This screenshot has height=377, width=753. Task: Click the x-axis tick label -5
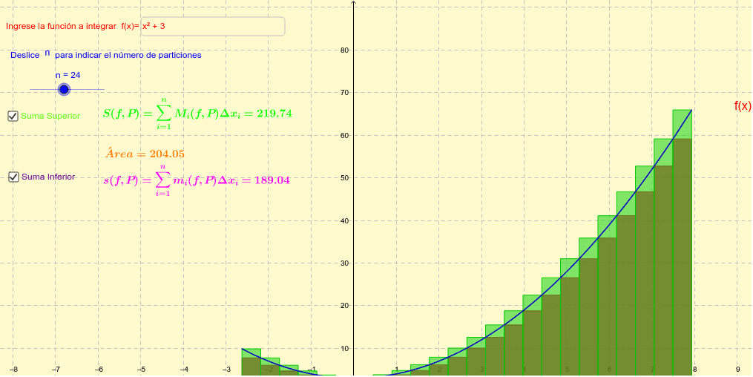pyautogui.click(x=141, y=370)
